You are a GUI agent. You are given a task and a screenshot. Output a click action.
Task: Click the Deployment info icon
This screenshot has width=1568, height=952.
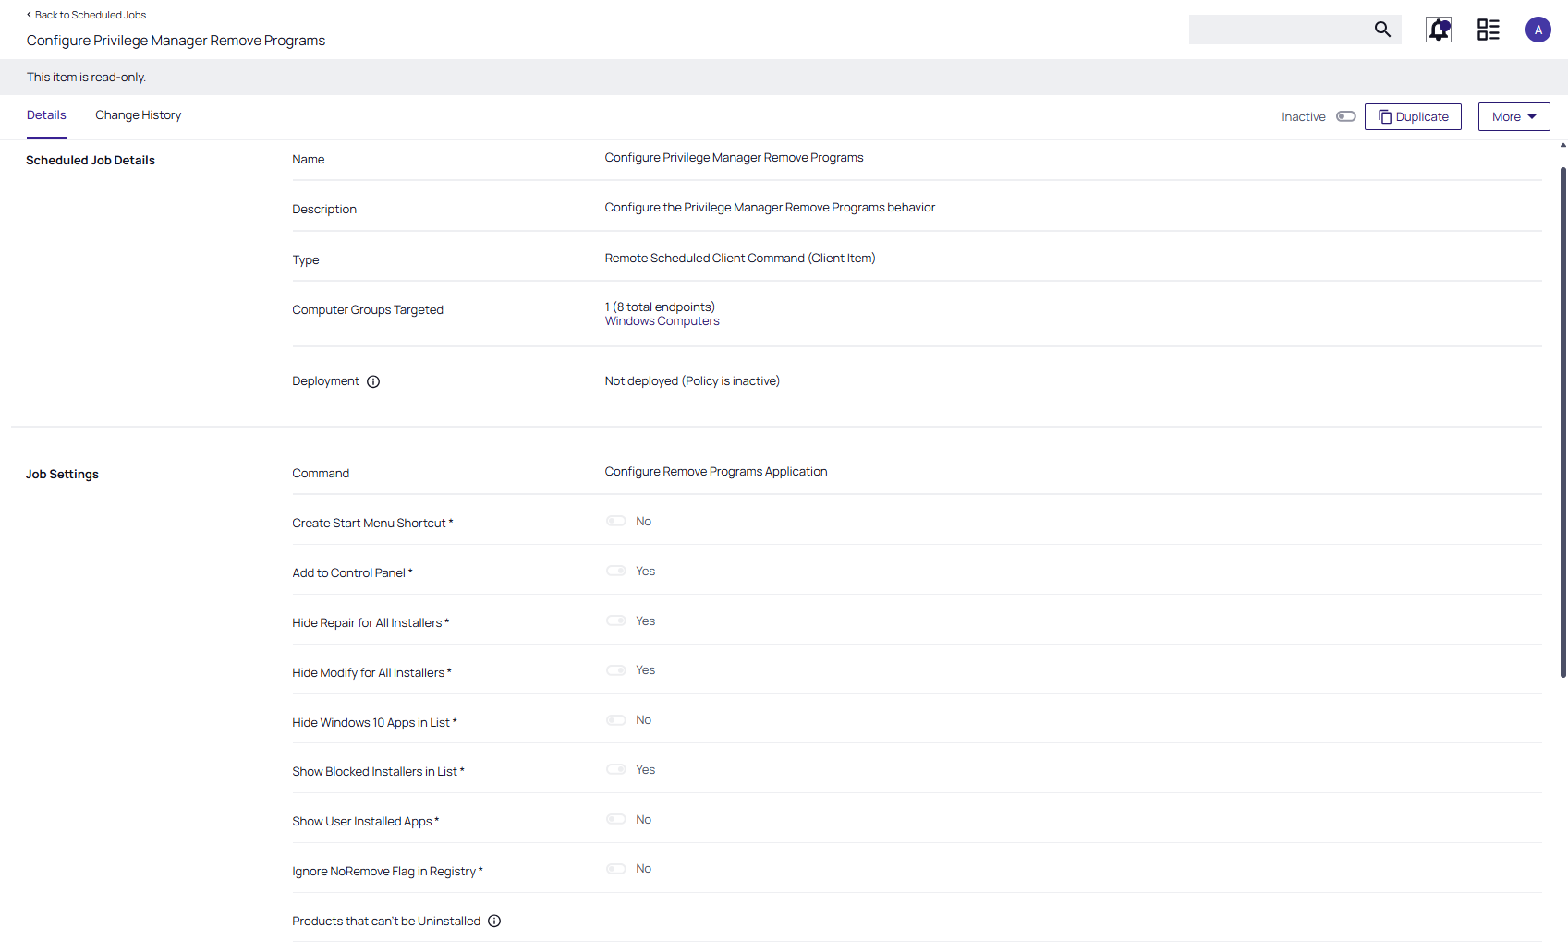point(373,381)
